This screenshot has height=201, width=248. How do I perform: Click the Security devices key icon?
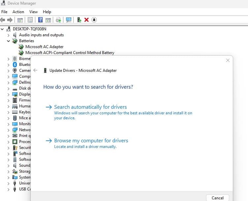15,148
